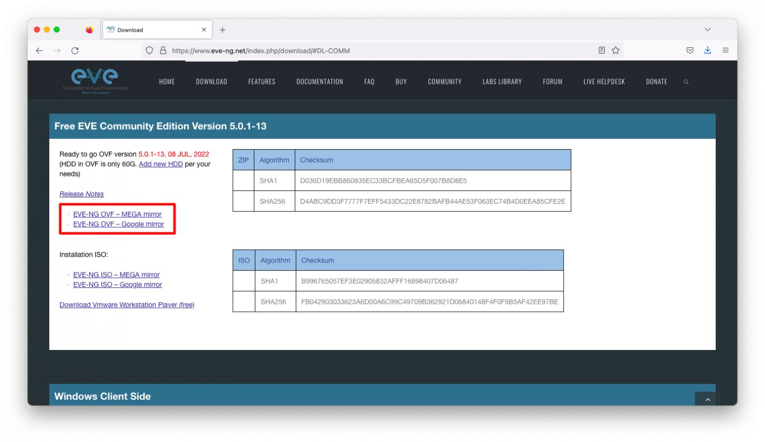Screen dimensions: 765x442
Task: Toggle reader view icon in address bar
Action: tap(602, 51)
